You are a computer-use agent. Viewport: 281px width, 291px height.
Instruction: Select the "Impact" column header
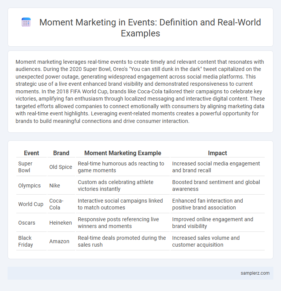pyautogui.click(x=218, y=153)
